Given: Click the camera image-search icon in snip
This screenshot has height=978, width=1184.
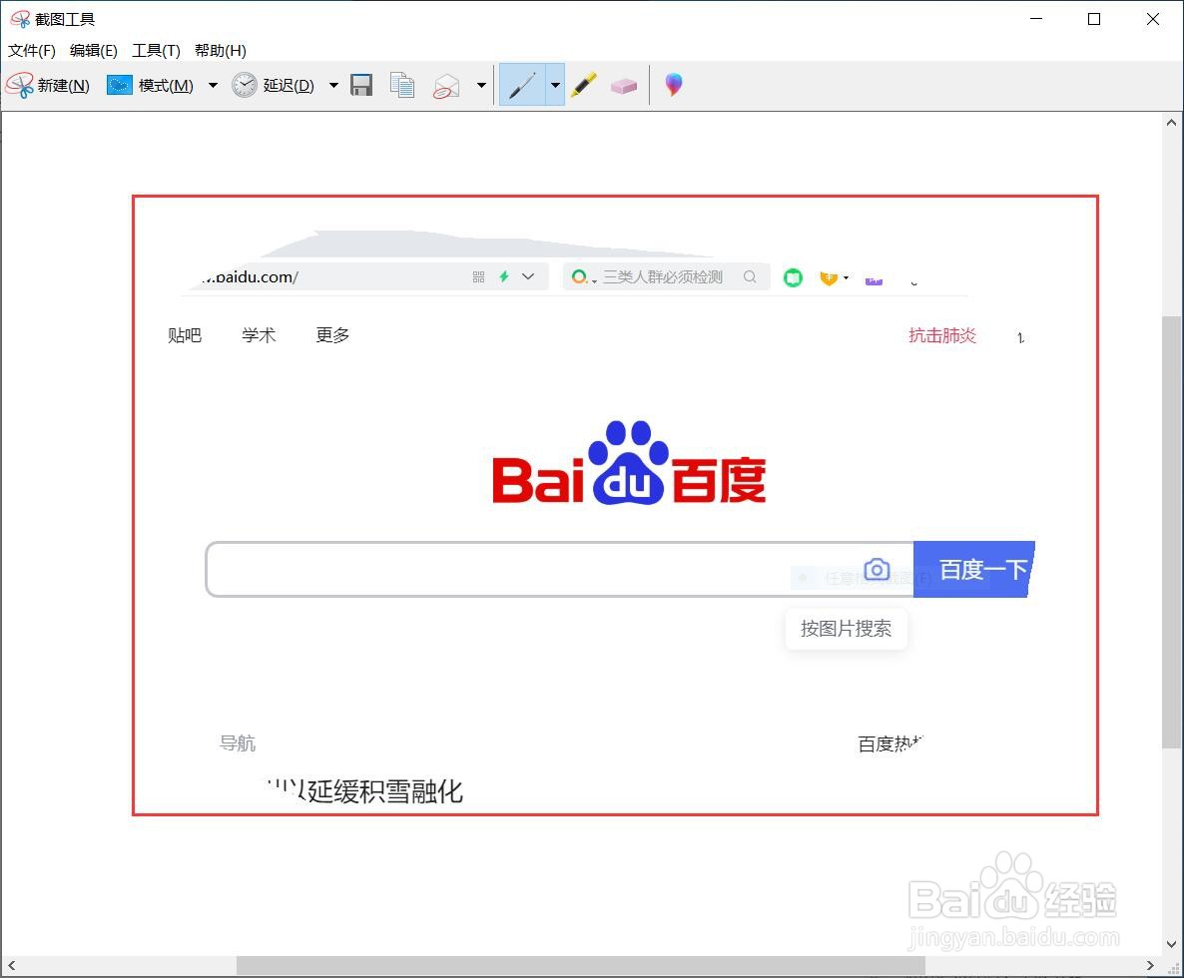Looking at the screenshot, I should (877, 569).
